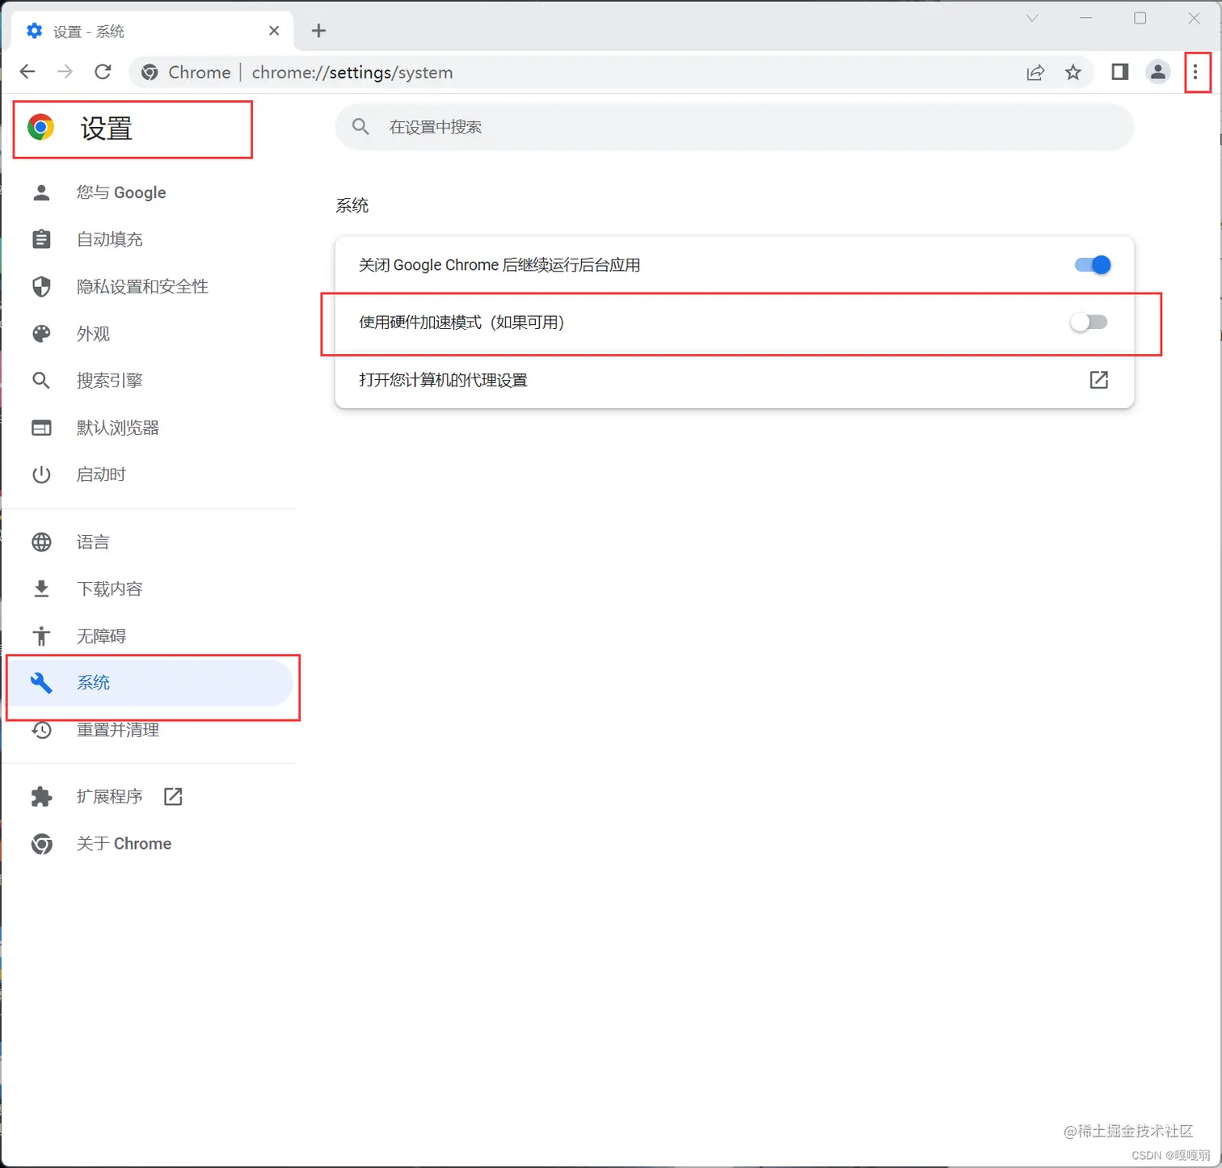Click the puzzle icon next to 扩展程序

point(41,797)
